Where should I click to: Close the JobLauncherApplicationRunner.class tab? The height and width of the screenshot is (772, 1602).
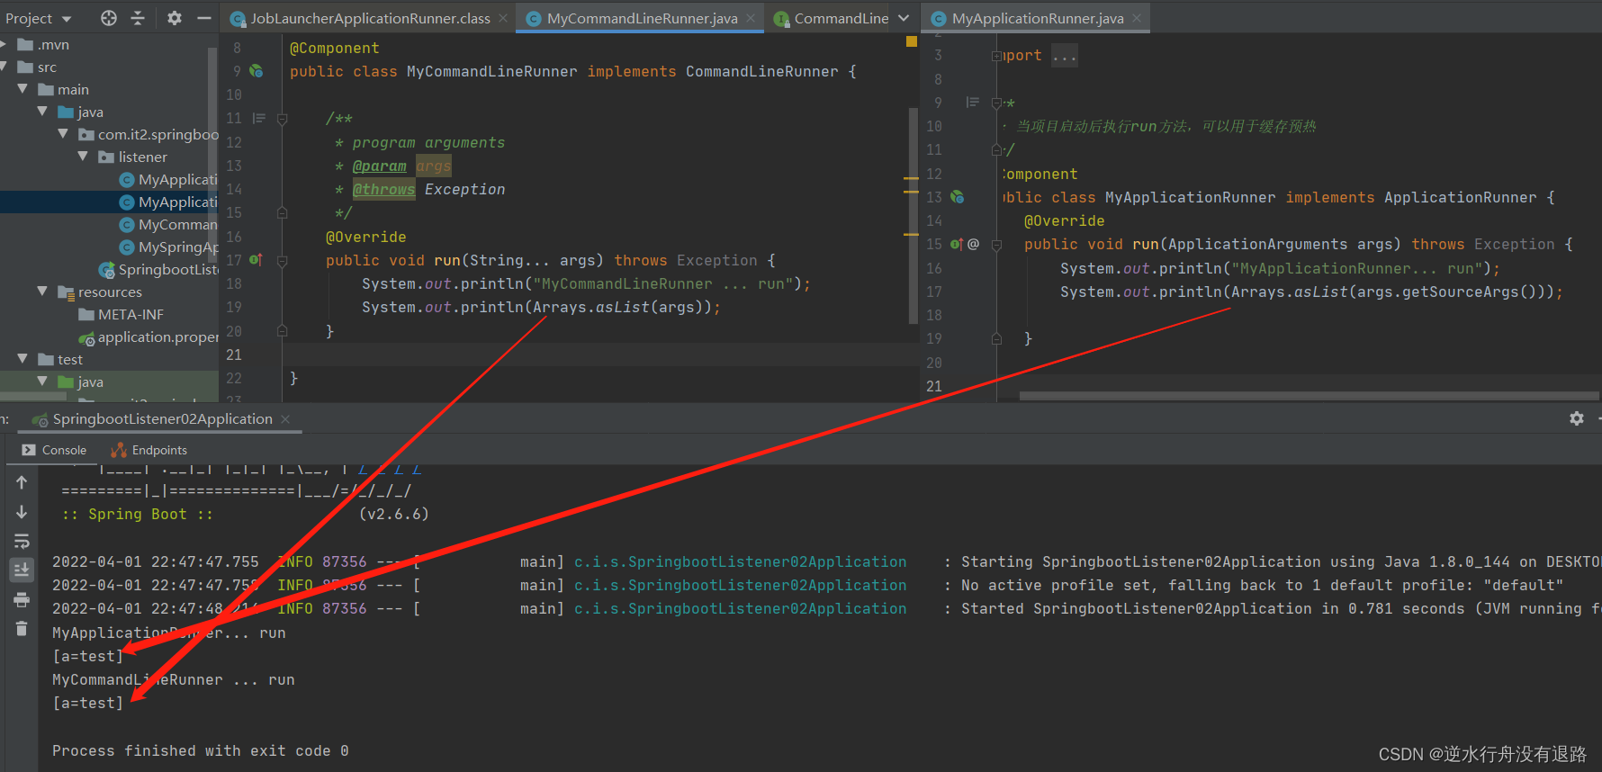503,18
